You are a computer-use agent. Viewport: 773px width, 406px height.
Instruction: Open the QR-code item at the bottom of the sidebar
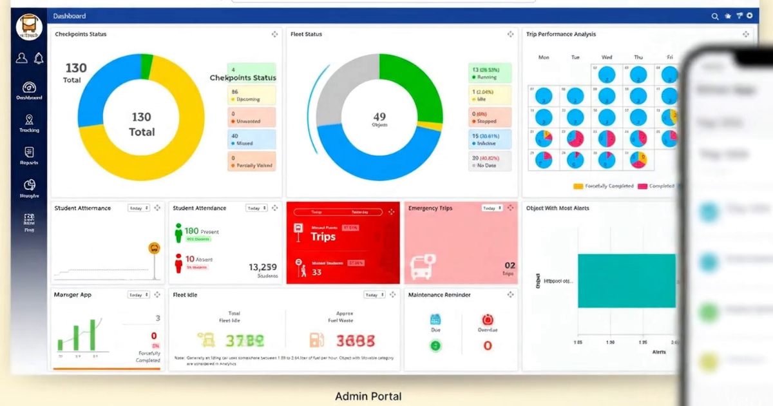29,222
